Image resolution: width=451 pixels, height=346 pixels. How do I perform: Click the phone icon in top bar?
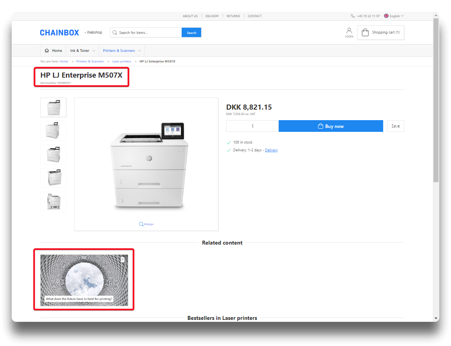tap(353, 16)
